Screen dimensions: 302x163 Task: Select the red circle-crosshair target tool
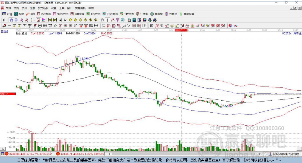click(60, 26)
